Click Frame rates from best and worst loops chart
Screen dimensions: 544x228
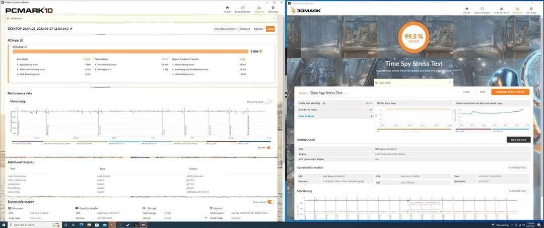pos(492,117)
